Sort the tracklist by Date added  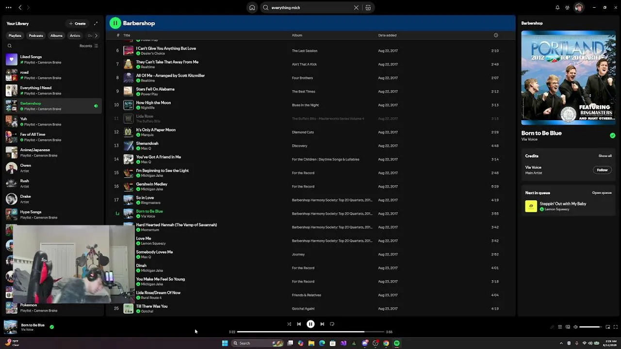[x=387, y=35]
